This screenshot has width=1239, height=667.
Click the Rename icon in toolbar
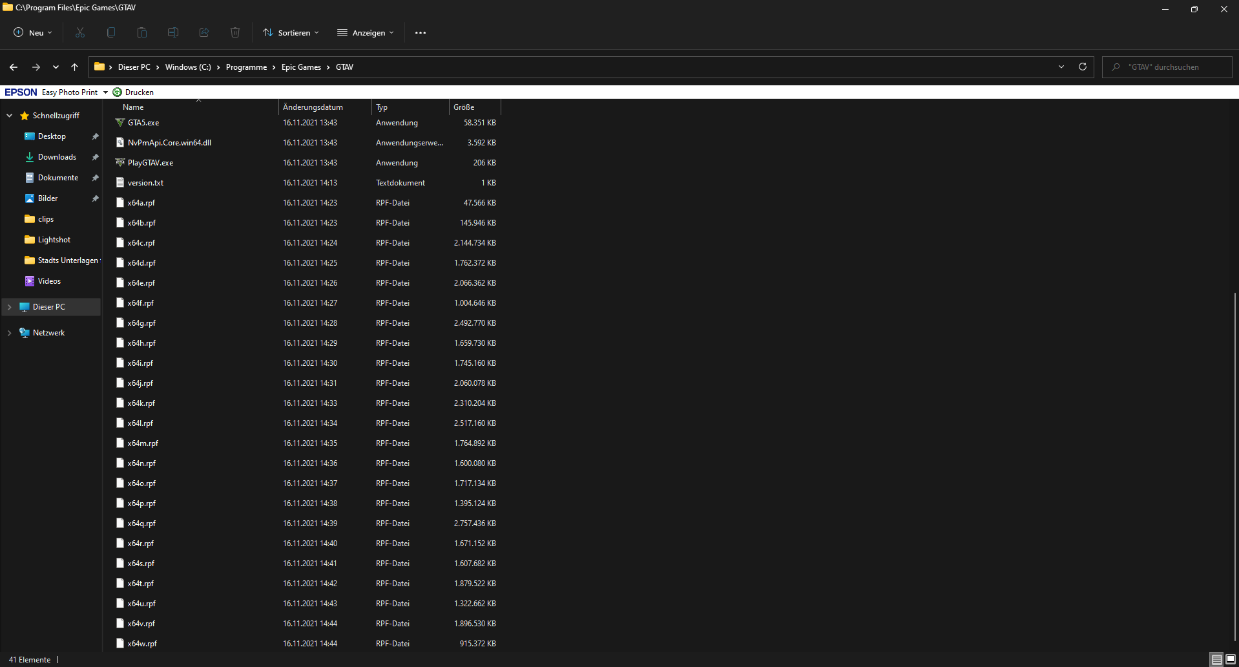pyautogui.click(x=173, y=32)
